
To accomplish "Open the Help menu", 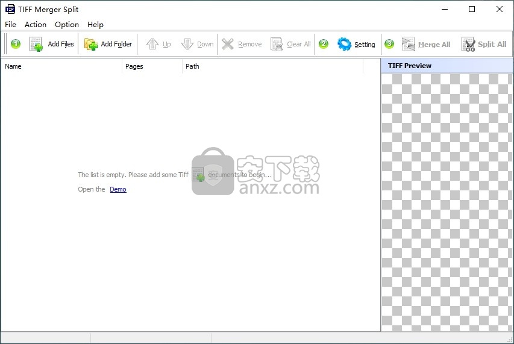I will pos(95,25).
